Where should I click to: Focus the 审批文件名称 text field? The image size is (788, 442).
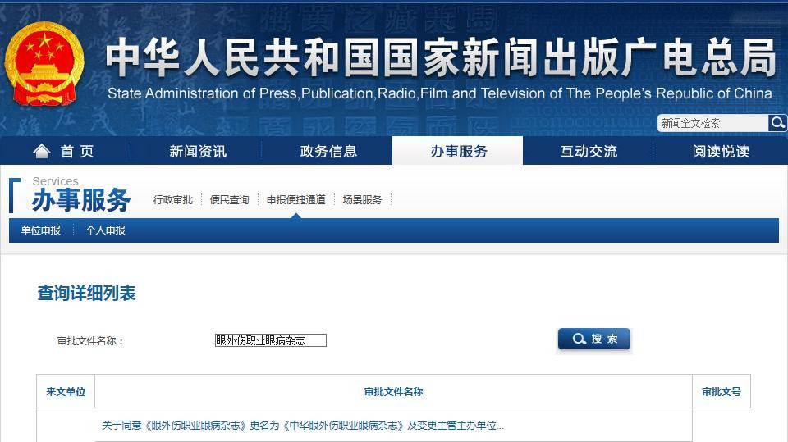point(270,340)
